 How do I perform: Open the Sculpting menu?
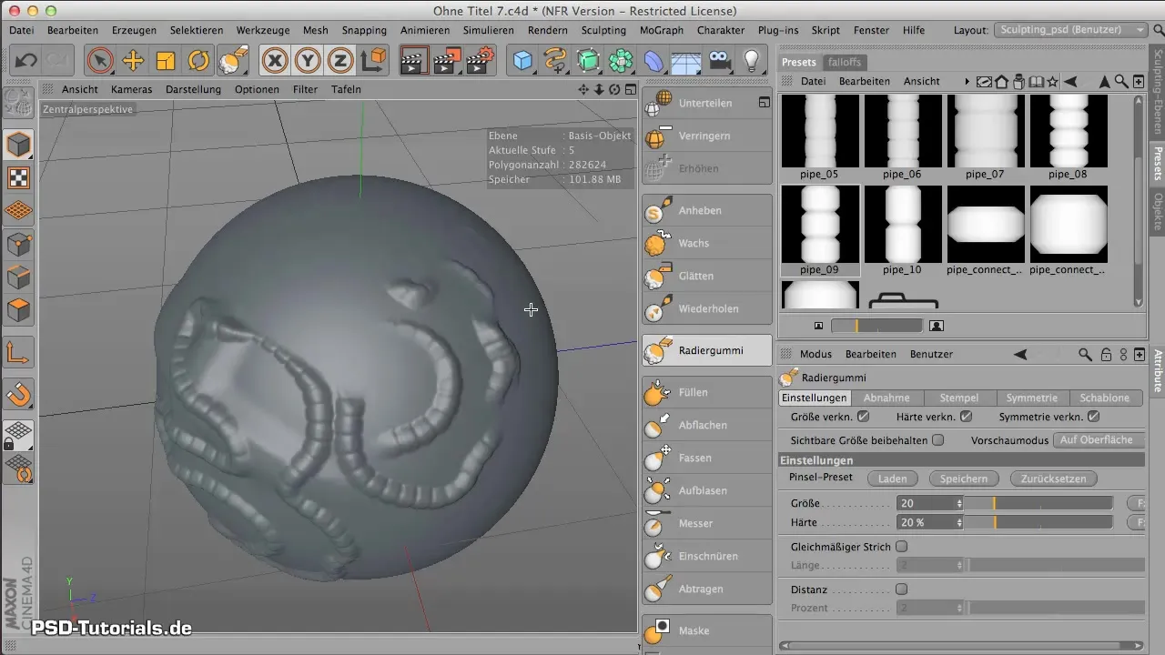[x=603, y=30]
